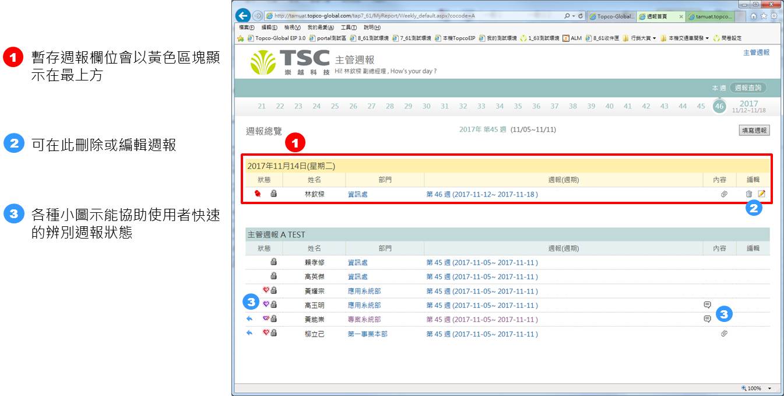Click the 週報查詢 button
Viewport: 784px width, 396px height.
point(748,88)
